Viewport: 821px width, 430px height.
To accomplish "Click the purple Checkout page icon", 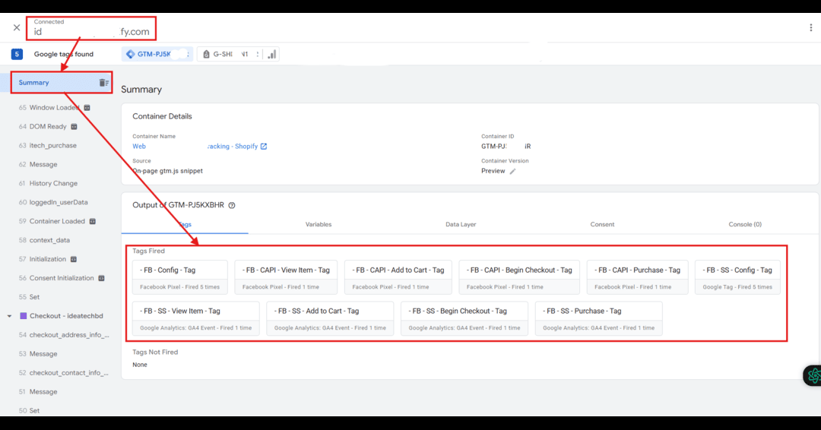I will pyautogui.click(x=23, y=316).
